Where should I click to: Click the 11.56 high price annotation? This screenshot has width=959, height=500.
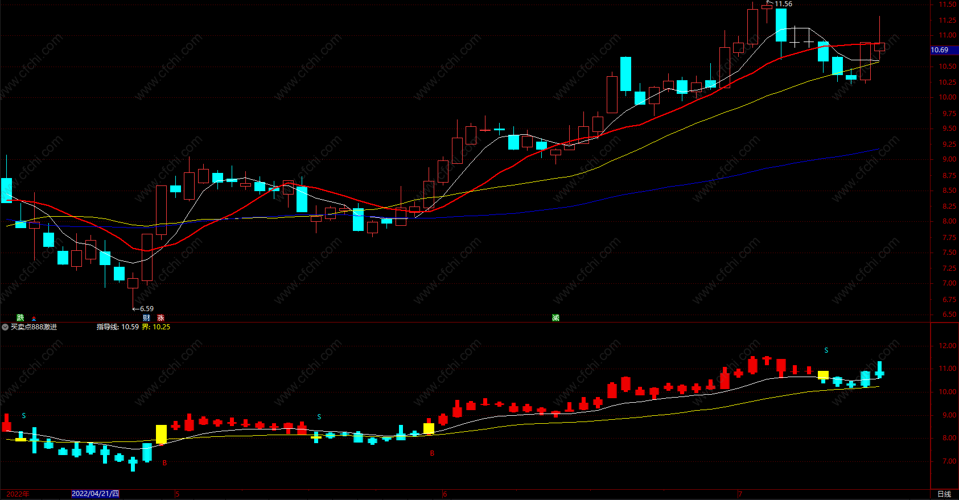783,4
